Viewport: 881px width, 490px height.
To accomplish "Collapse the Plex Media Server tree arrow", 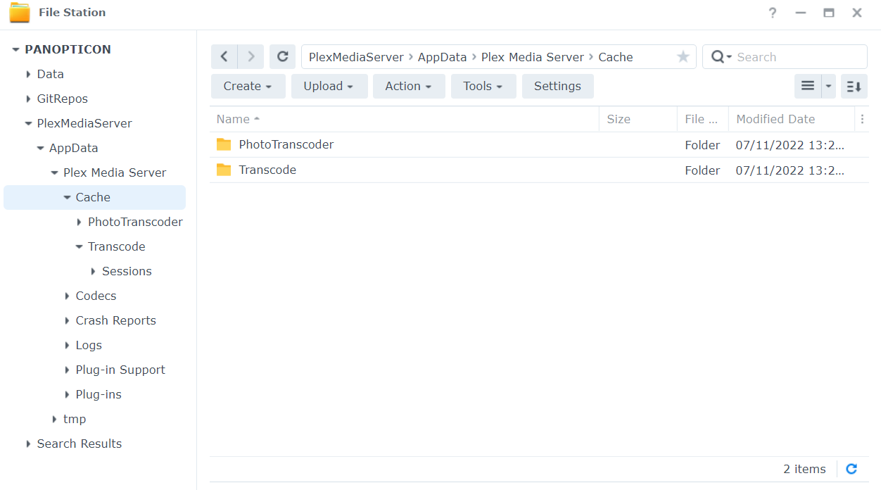I will pos(55,172).
